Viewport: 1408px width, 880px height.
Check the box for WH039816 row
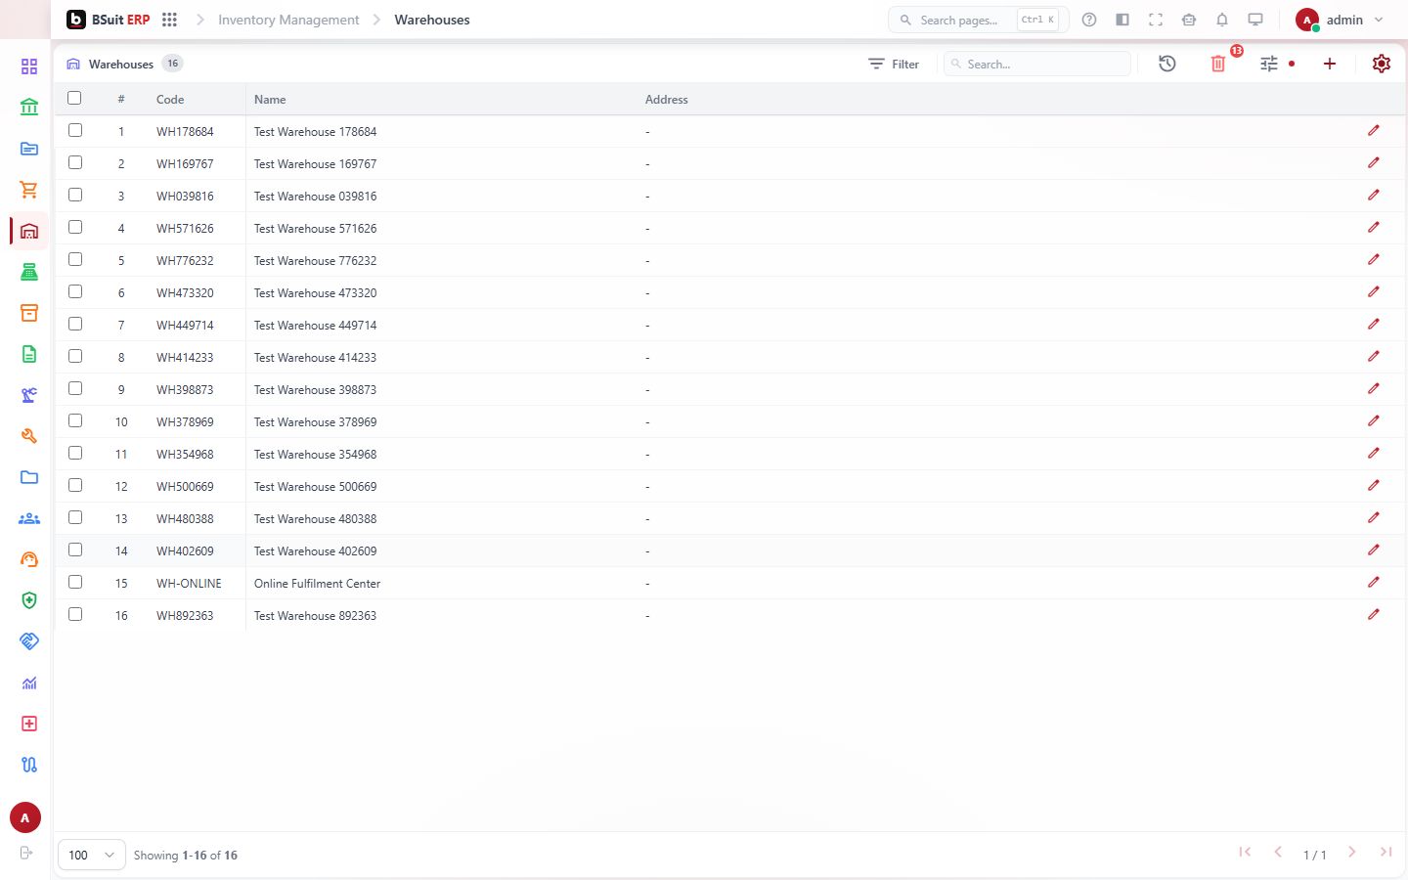(75, 195)
